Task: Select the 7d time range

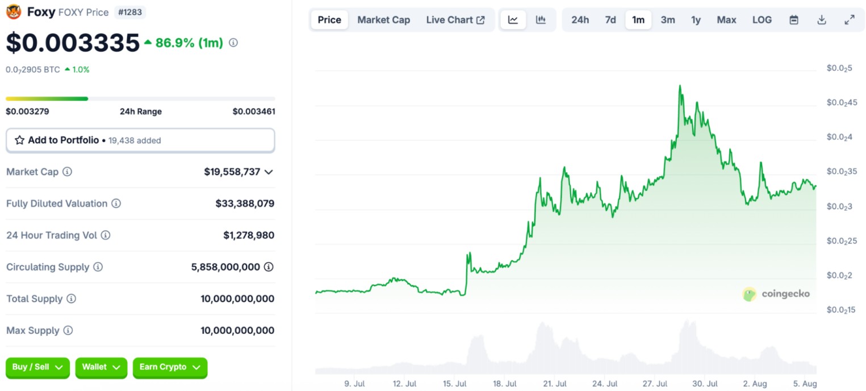Action: 610,20
